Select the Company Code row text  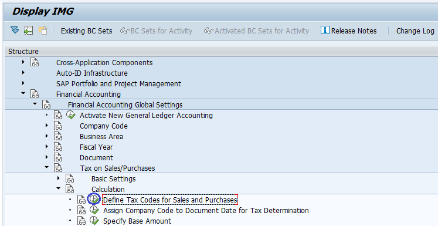coord(104,126)
